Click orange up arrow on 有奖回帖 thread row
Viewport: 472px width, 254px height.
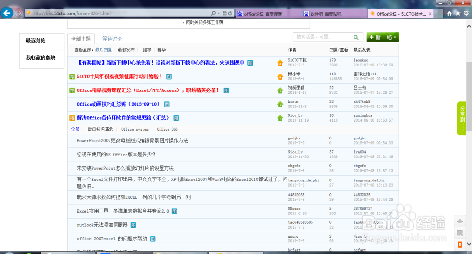[x=280, y=63]
